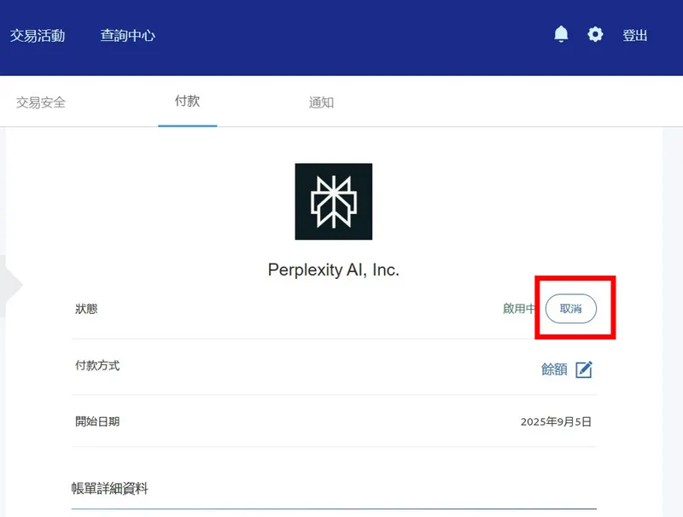Viewport: 683px width, 517px height.
Task: Click the 付款方式 row label
Action: (x=97, y=365)
